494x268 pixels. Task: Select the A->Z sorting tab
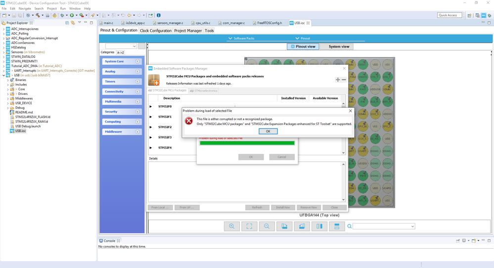point(120,52)
